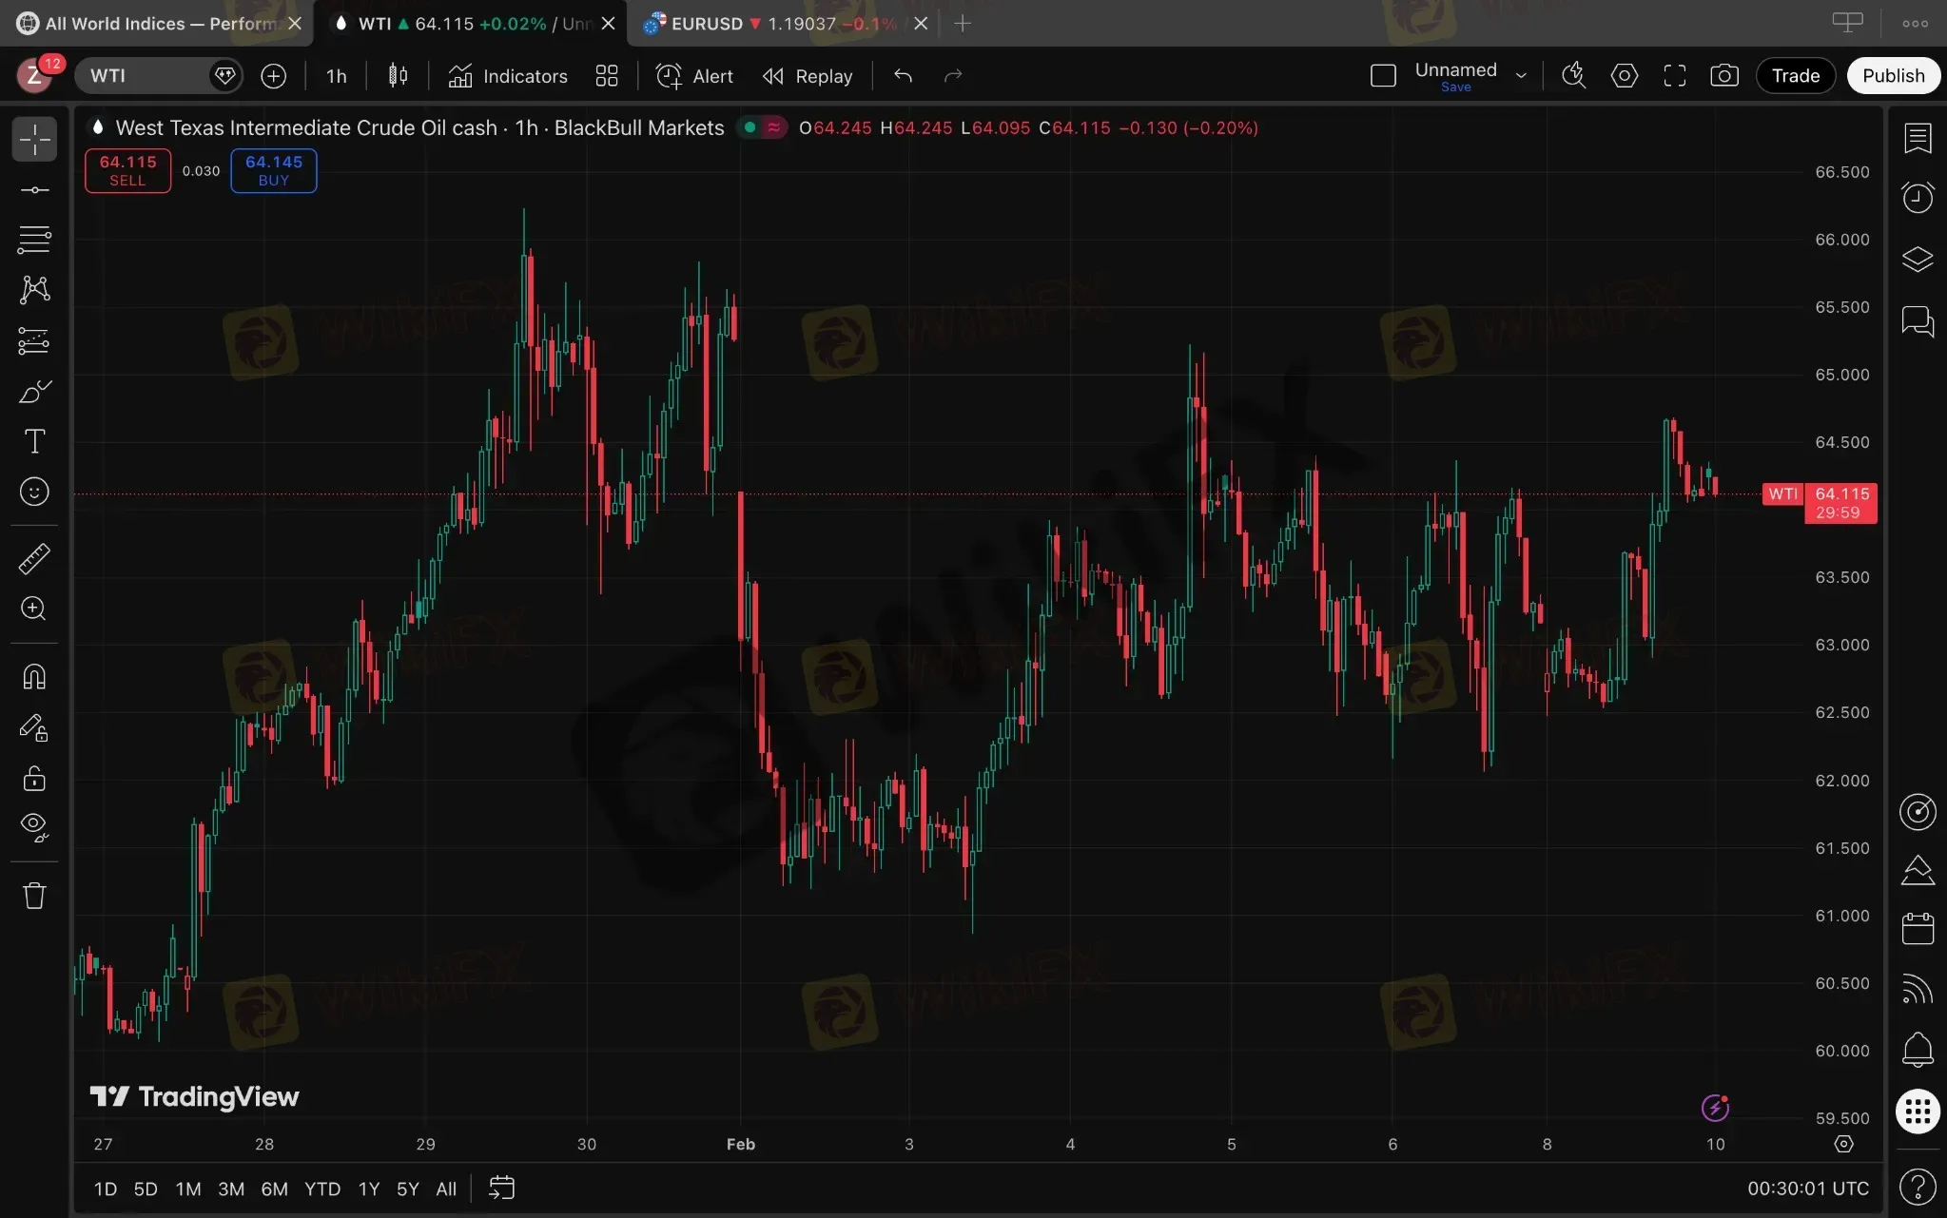Click the ruler measure tool
This screenshot has height=1218, width=1947.
click(34, 559)
